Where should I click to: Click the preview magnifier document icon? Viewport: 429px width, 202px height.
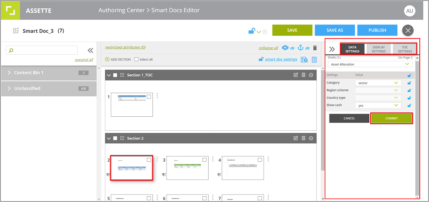coord(304,59)
